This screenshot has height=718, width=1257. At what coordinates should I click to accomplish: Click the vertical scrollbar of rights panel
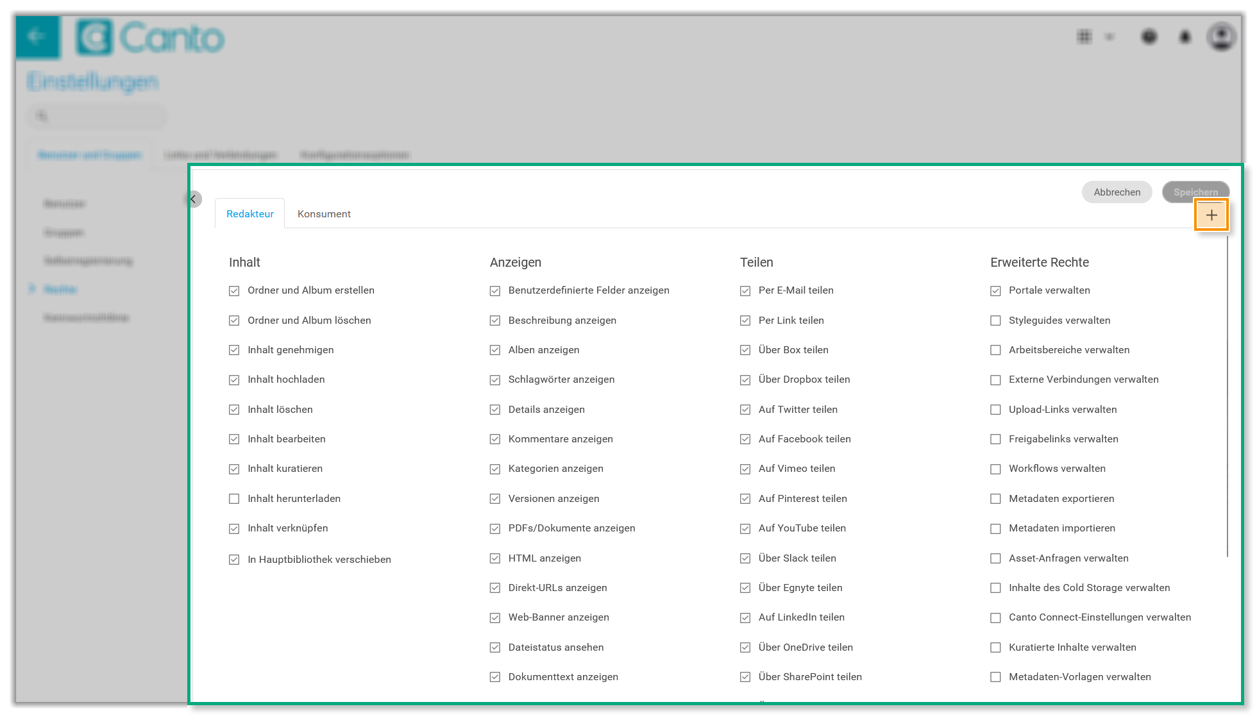[x=1227, y=396]
